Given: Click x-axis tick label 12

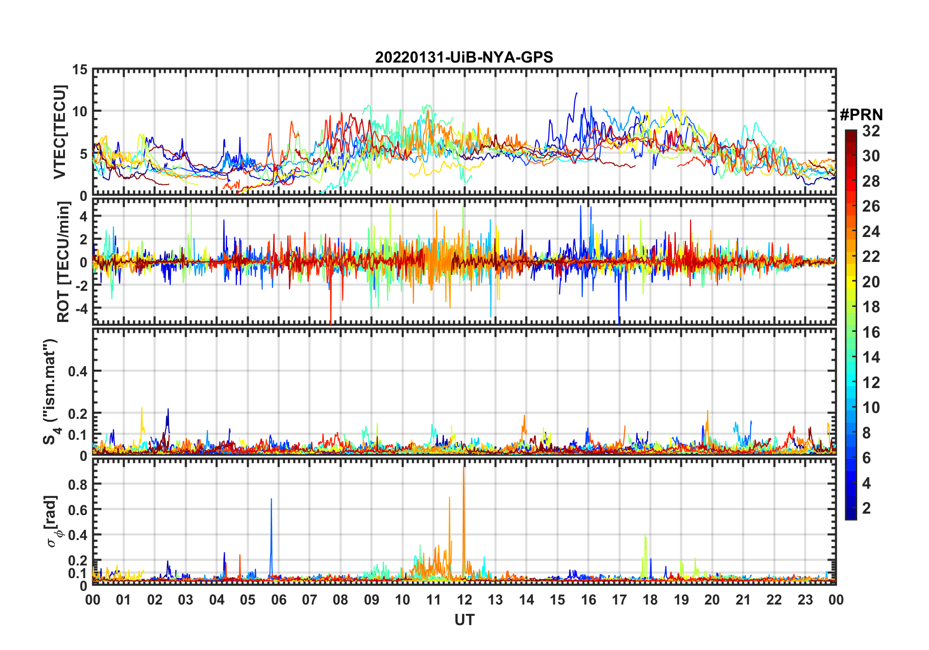Looking at the screenshot, I should [x=464, y=600].
